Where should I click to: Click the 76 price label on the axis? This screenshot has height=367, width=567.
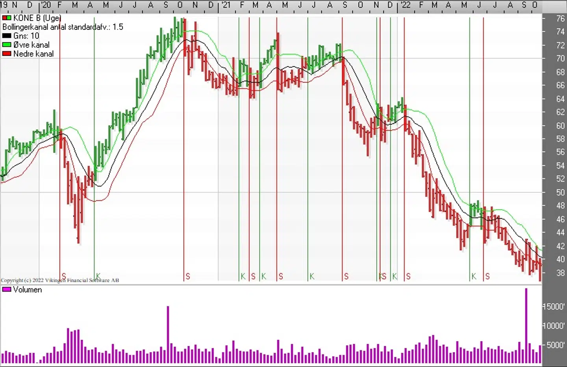[x=560, y=18]
